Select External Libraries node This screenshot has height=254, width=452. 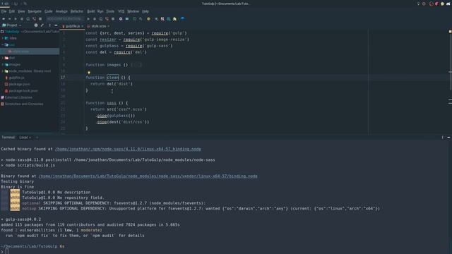18,97
